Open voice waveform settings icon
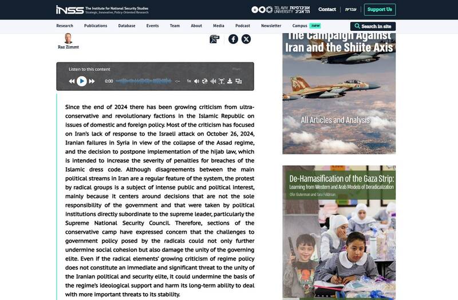The image size is (458, 300). tap(213, 81)
